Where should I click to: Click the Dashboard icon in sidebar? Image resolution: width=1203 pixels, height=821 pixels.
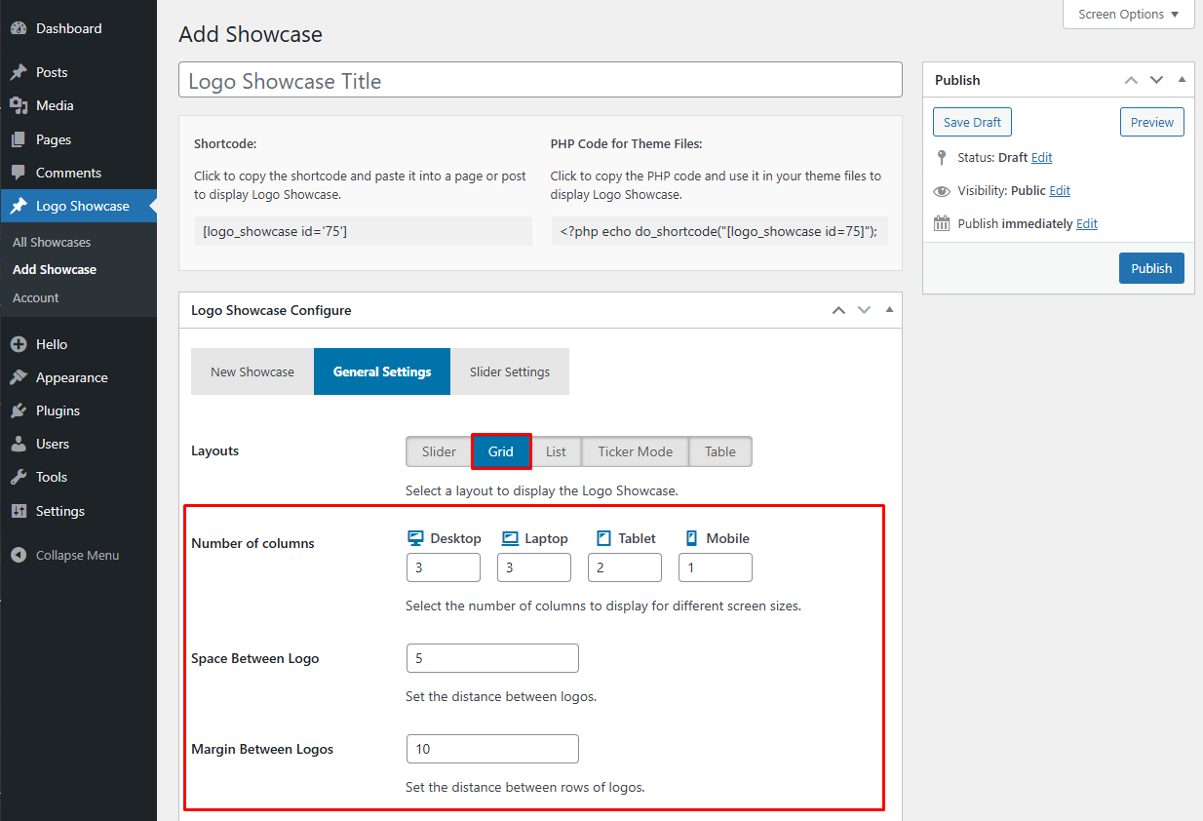18,29
